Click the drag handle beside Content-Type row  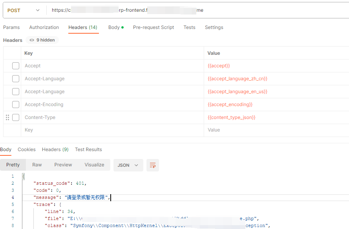coord(7,117)
